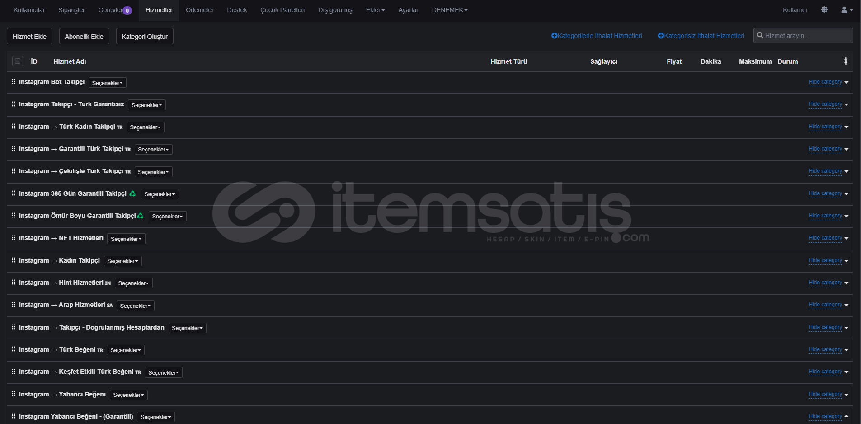Open Seçenekler dropdown for Türk Kadın Takipçi
861x424 pixels.
click(146, 127)
